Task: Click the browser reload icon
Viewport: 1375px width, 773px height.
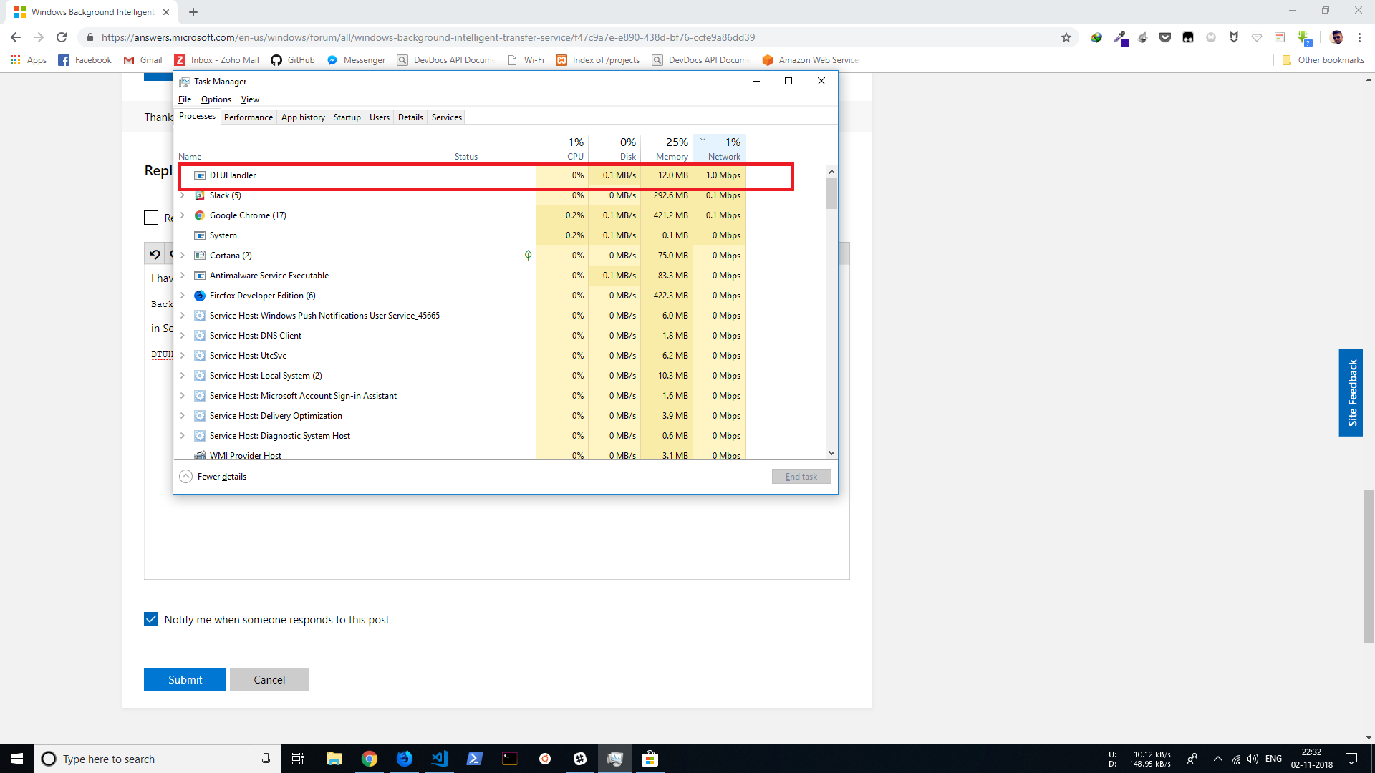Action: point(62,37)
